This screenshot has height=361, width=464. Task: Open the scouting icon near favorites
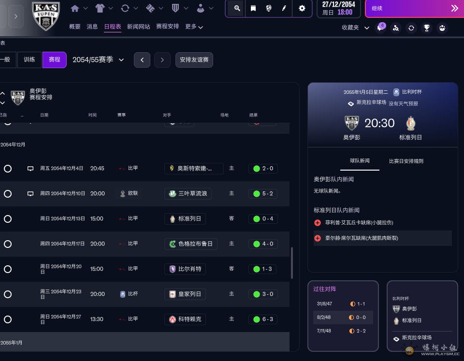pos(396,28)
